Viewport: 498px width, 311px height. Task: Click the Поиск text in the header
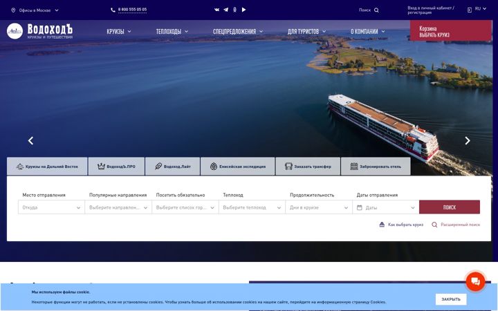pyautogui.click(x=365, y=10)
